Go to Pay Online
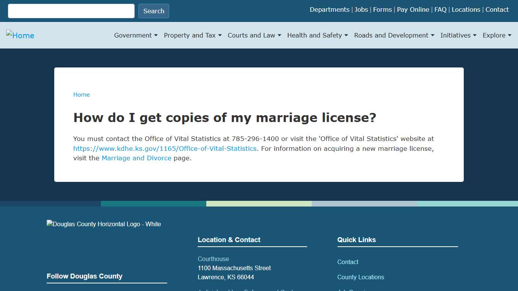The image size is (518, 291). 413,9
